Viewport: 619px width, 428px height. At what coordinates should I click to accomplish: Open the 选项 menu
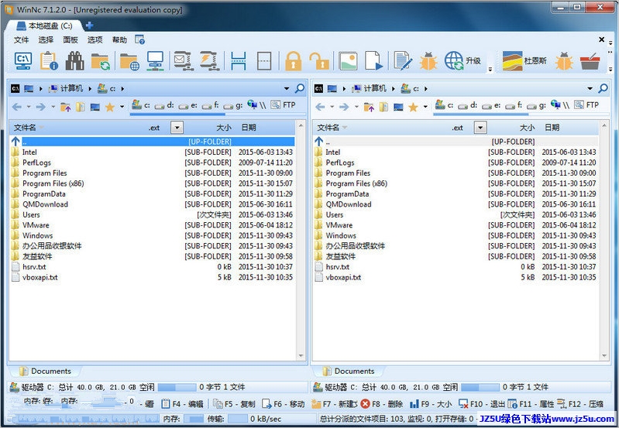95,39
